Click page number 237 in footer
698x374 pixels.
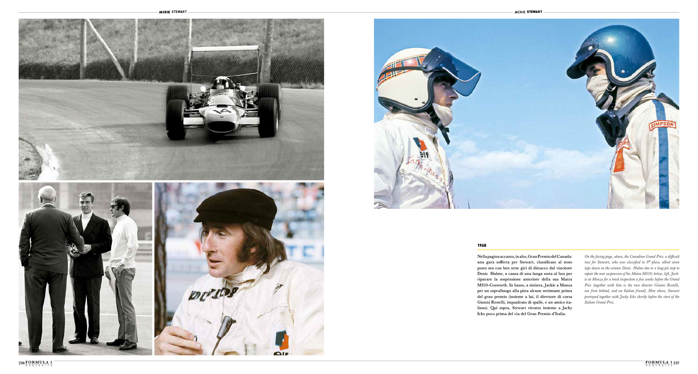point(676,363)
